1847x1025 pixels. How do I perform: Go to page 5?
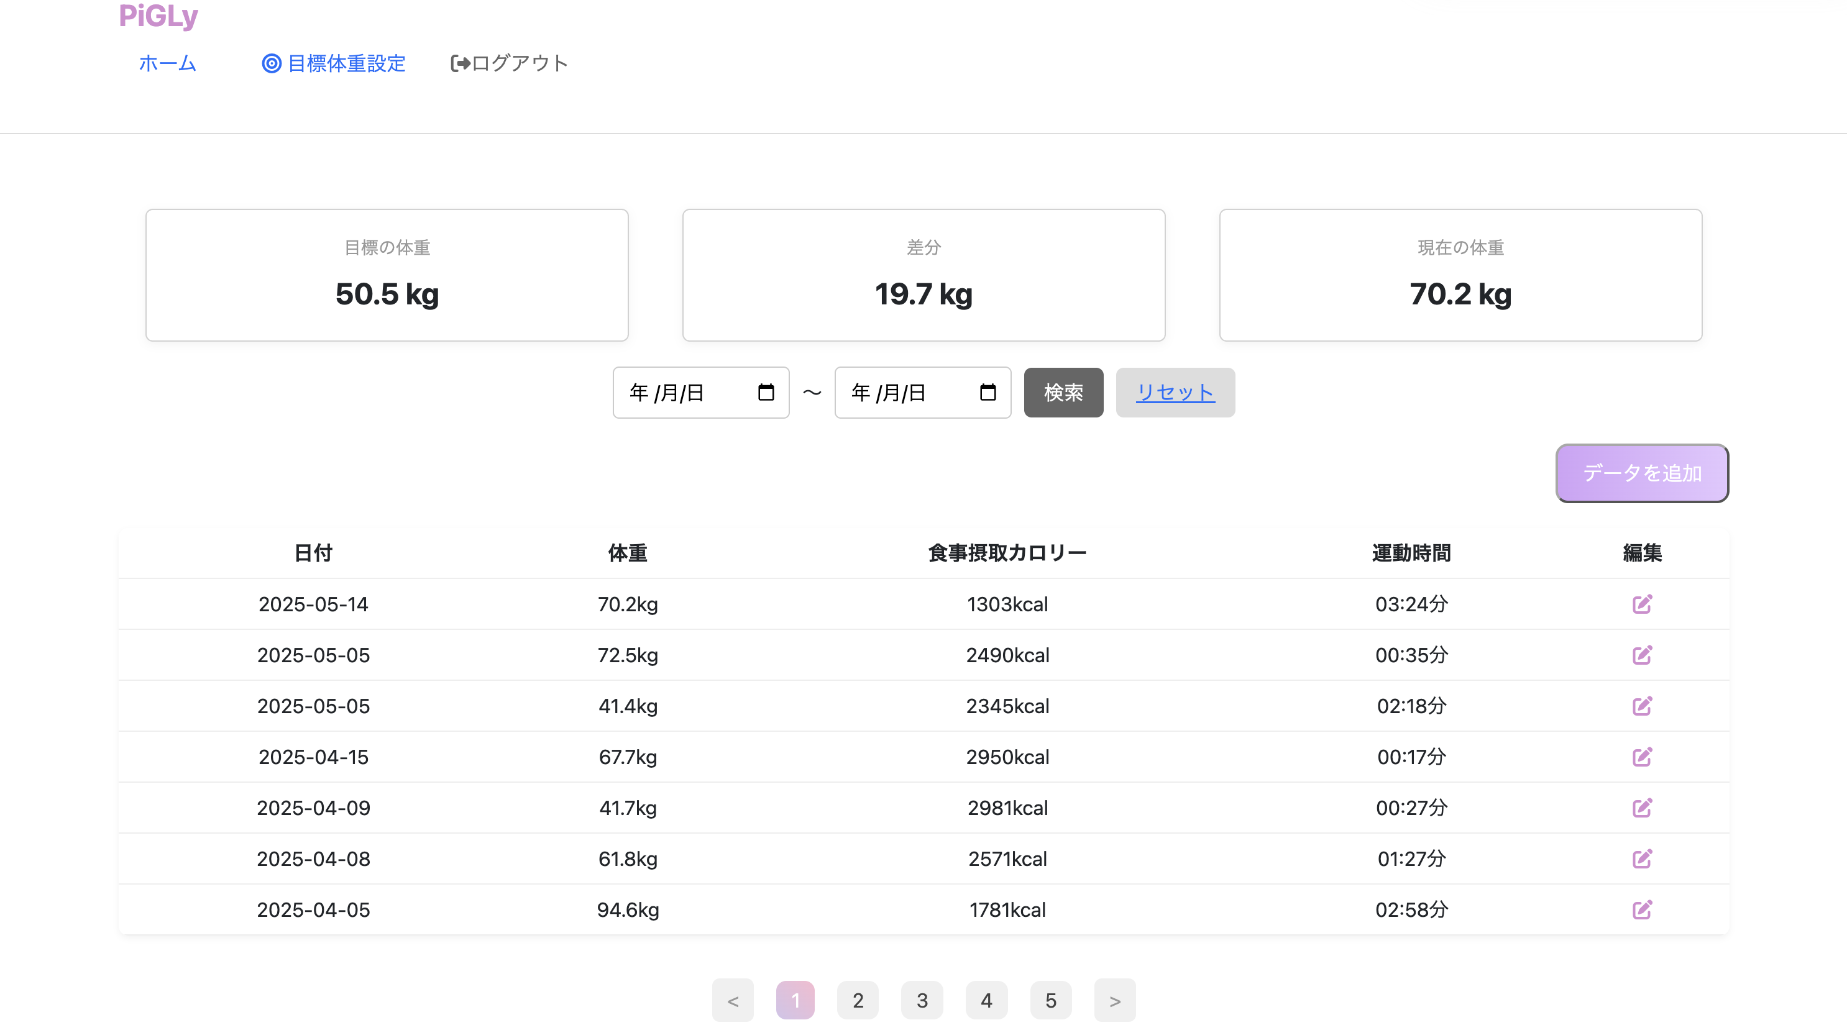(1051, 1000)
